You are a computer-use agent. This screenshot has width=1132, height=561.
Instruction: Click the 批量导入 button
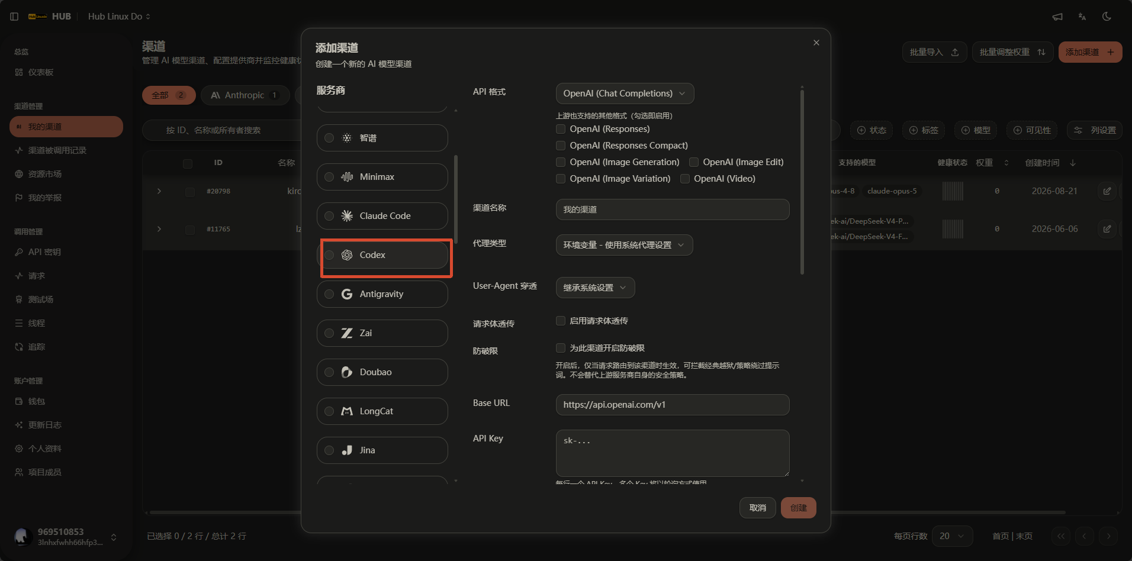935,52
